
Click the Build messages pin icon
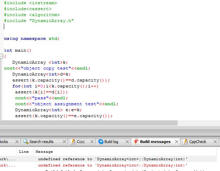pos(136,142)
